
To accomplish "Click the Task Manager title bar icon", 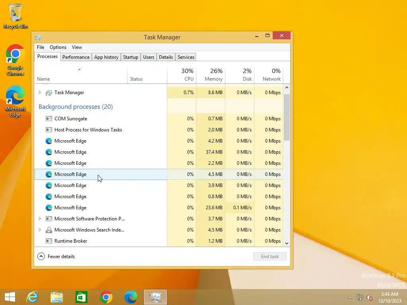I will click(38, 37).
